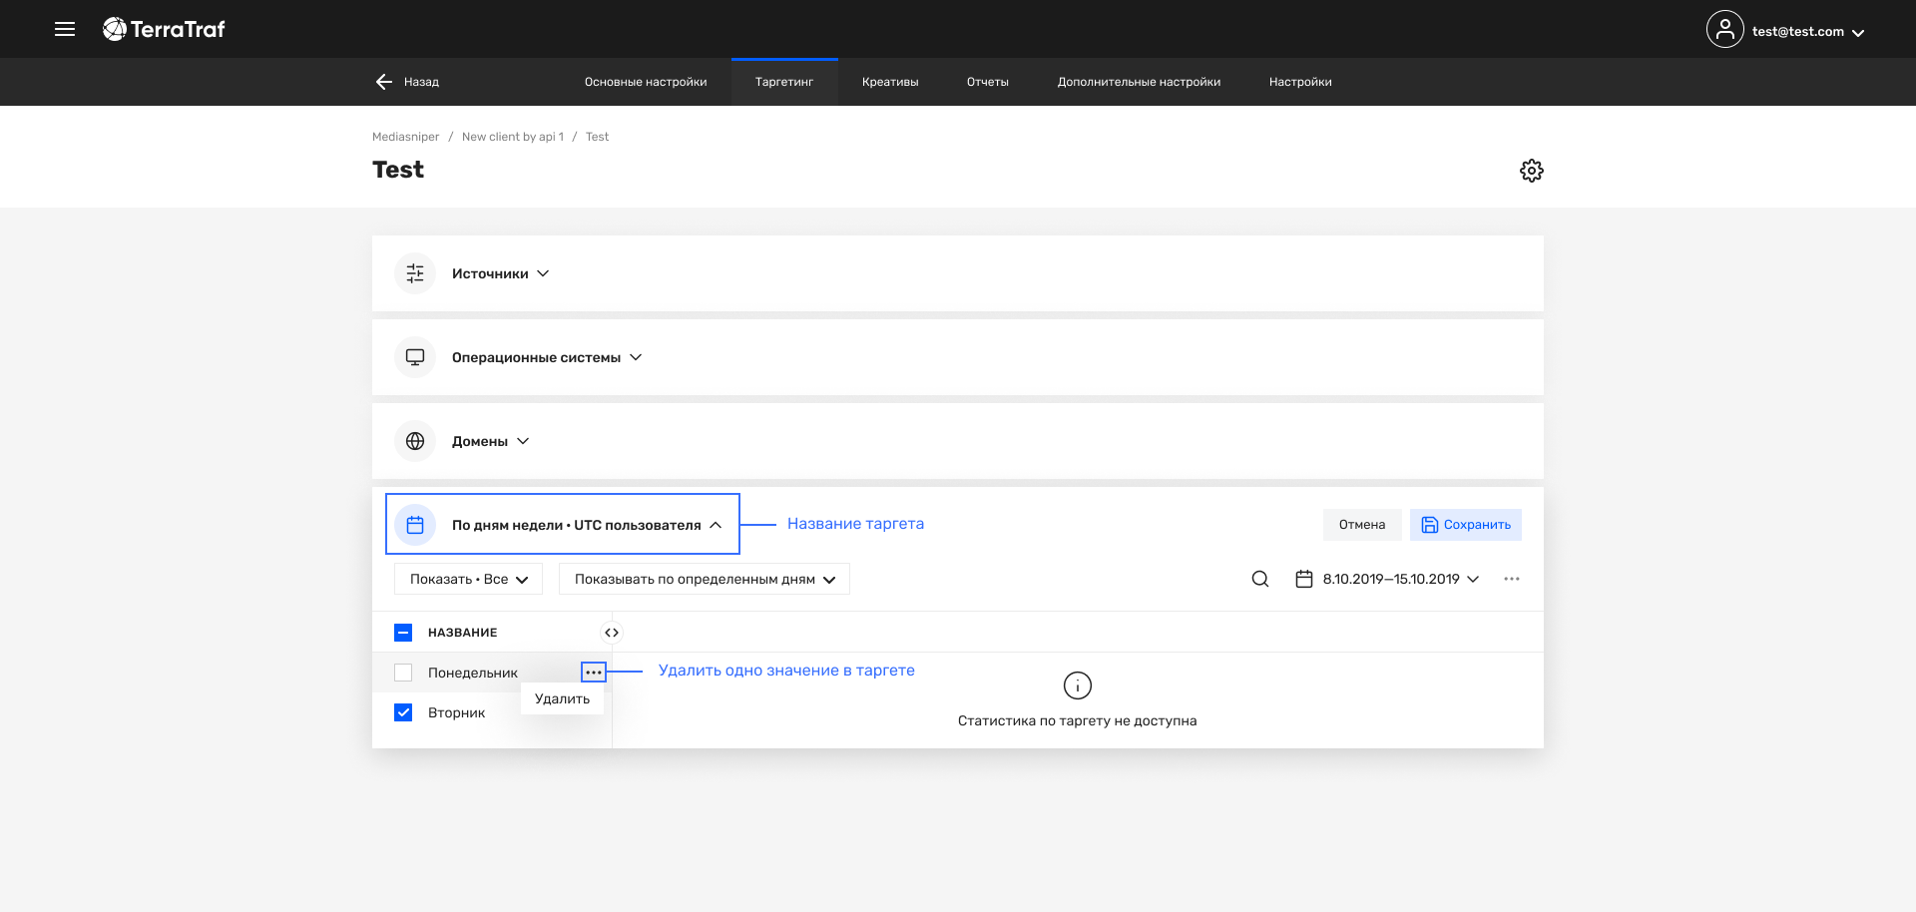
Task: Choose Удалить from the popup menu
Action: click(x=562, y=698)
